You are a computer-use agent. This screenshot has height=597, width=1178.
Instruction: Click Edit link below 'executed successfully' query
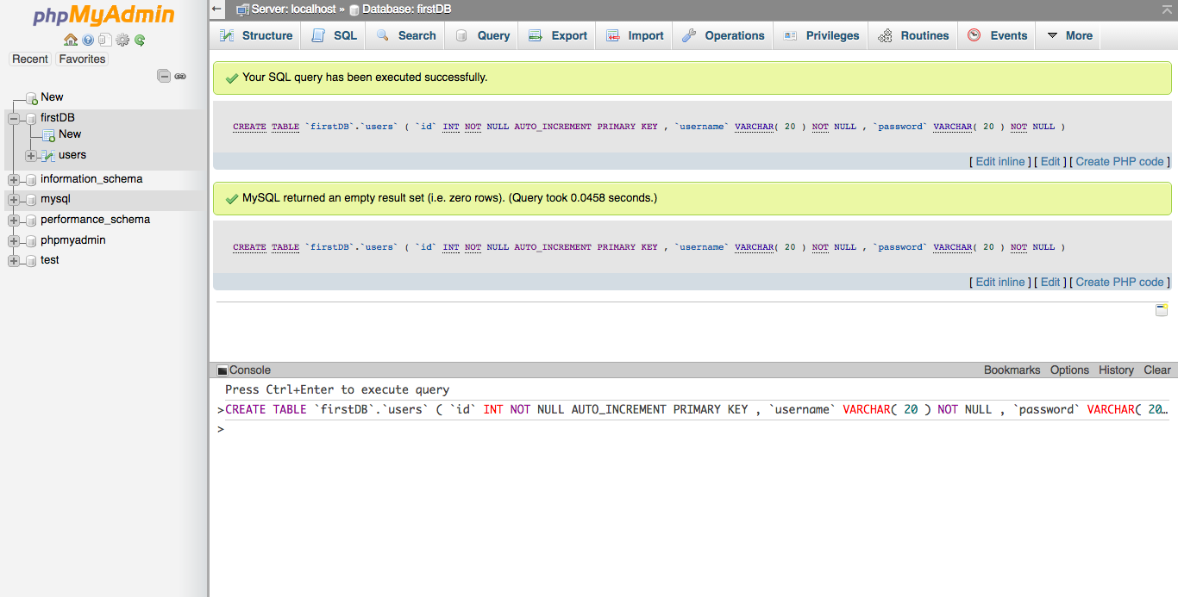(x=1050, y=161)
